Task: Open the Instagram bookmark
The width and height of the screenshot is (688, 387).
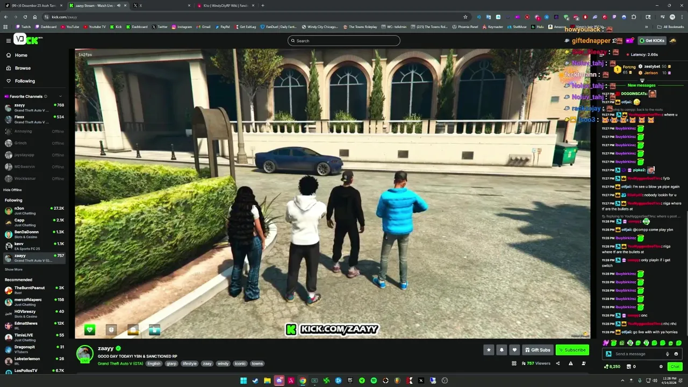Action: click(182, 27)
